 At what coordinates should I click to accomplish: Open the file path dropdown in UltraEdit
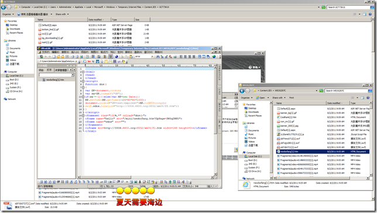76,61
